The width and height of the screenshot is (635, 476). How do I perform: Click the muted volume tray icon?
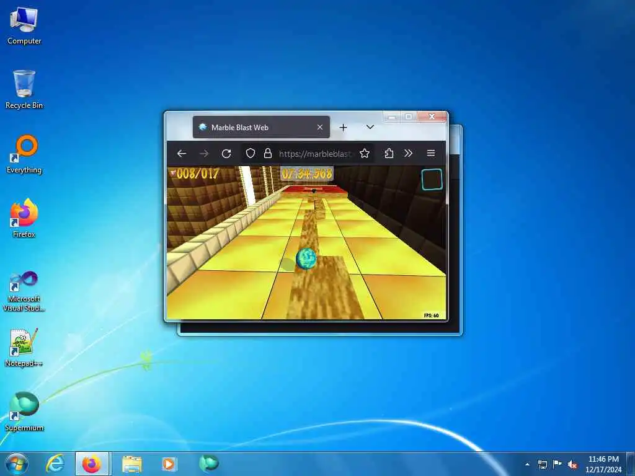tap(572, 465)
